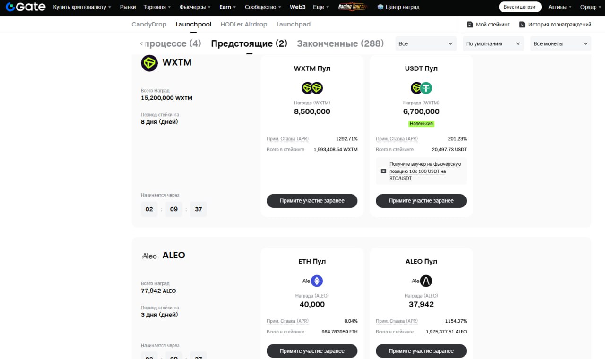Click the Aleo logo beside ALEO title

(x=149, y=256)
